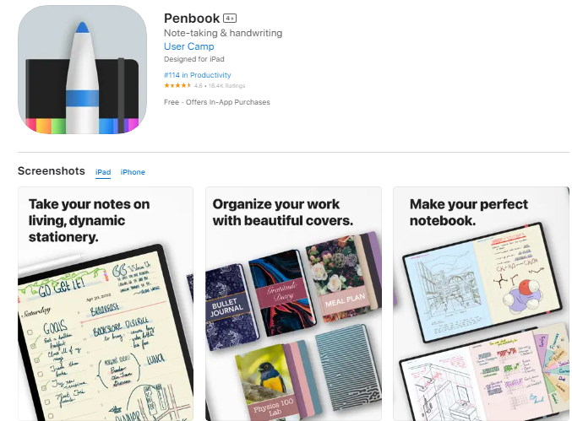
Task: Open the 'Make your perfect notebook' screenshot
Action: click(481, 304)
